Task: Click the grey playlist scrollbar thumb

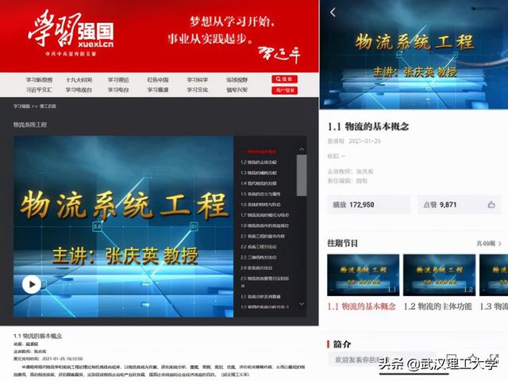Action: (x=302, y=175)
